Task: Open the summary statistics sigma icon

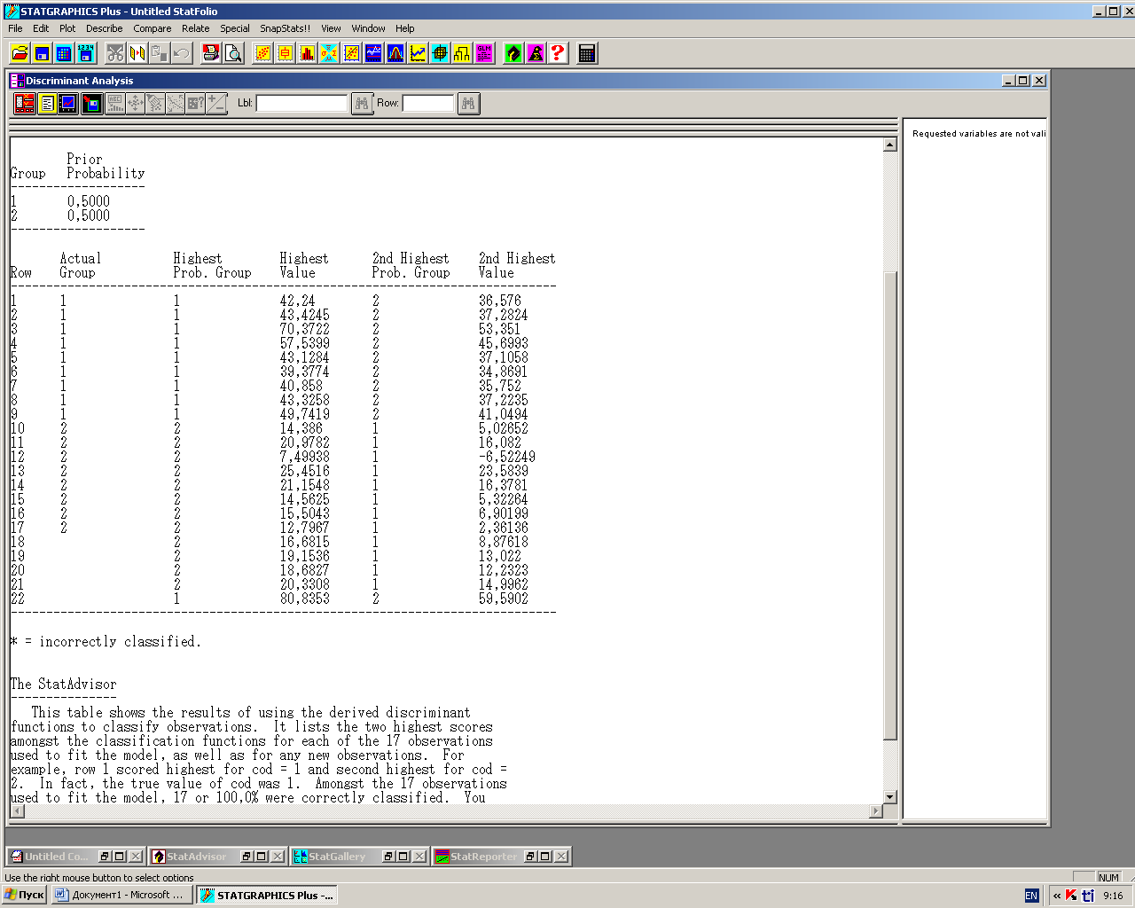Action: coord(329,53)
